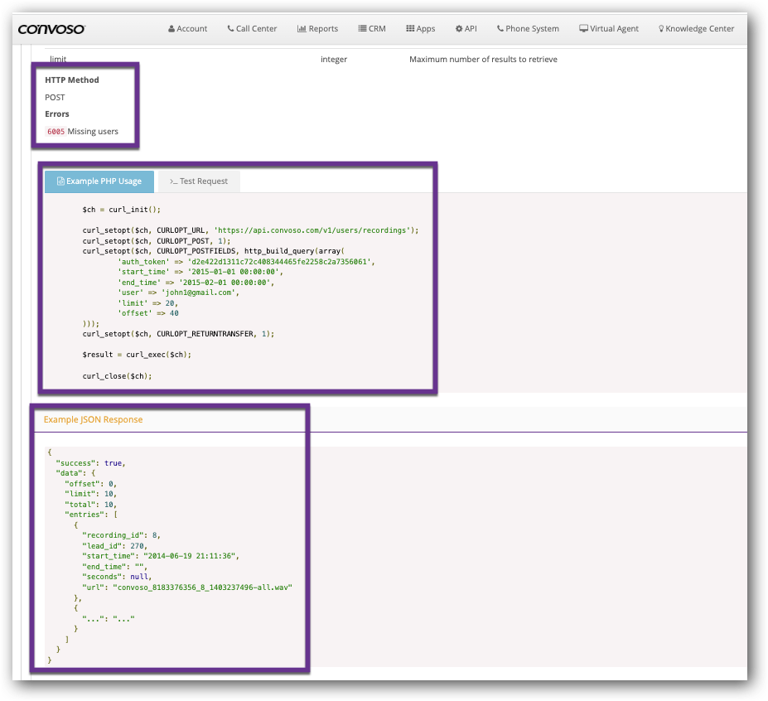Click the curl_close($ch) line

point(117,376)
